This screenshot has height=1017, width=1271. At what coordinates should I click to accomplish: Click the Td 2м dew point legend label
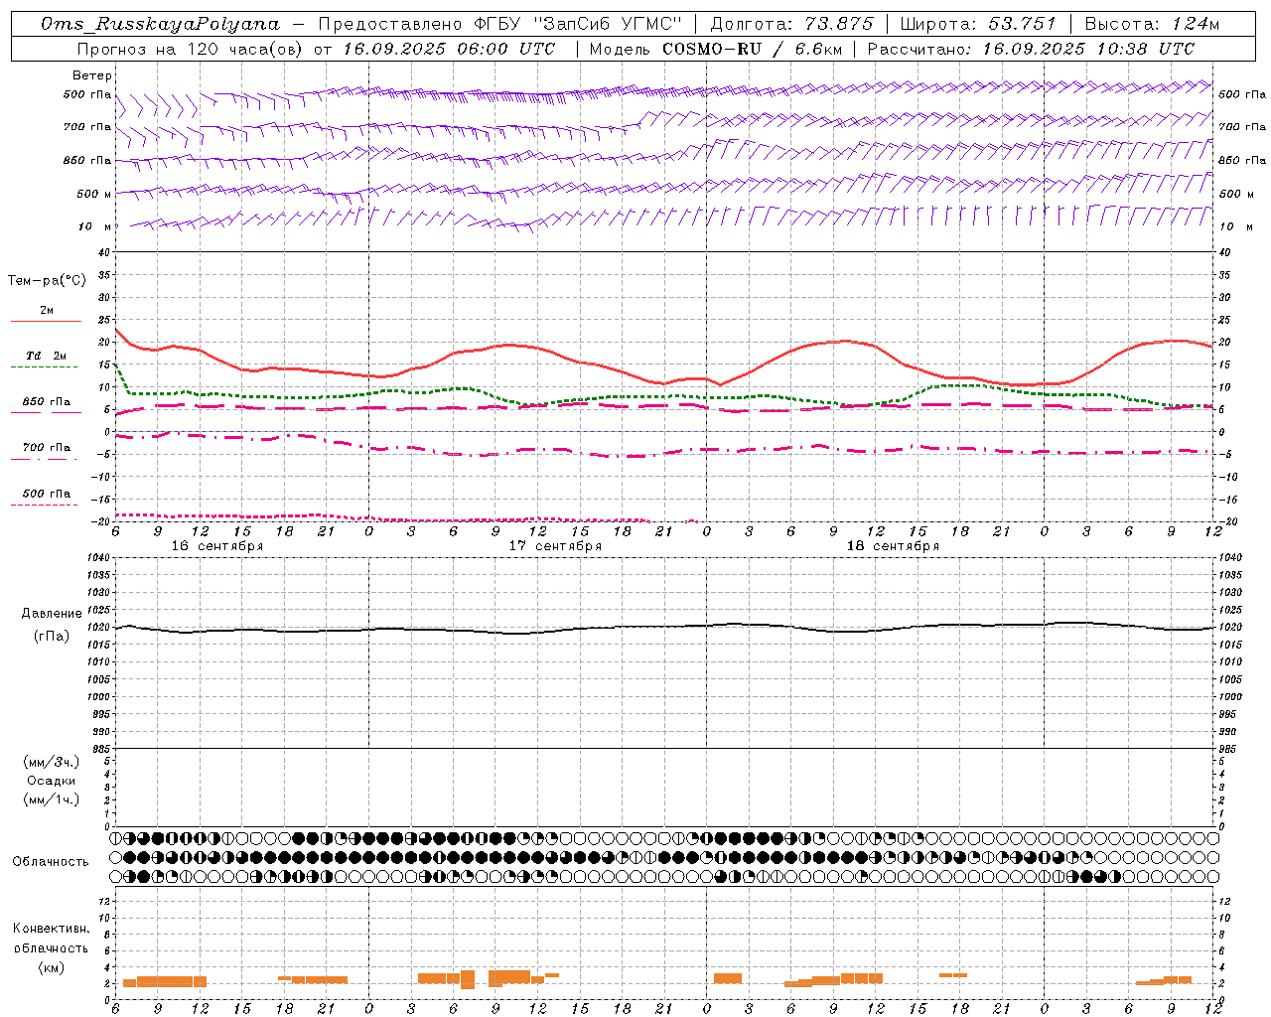point(46,356)
